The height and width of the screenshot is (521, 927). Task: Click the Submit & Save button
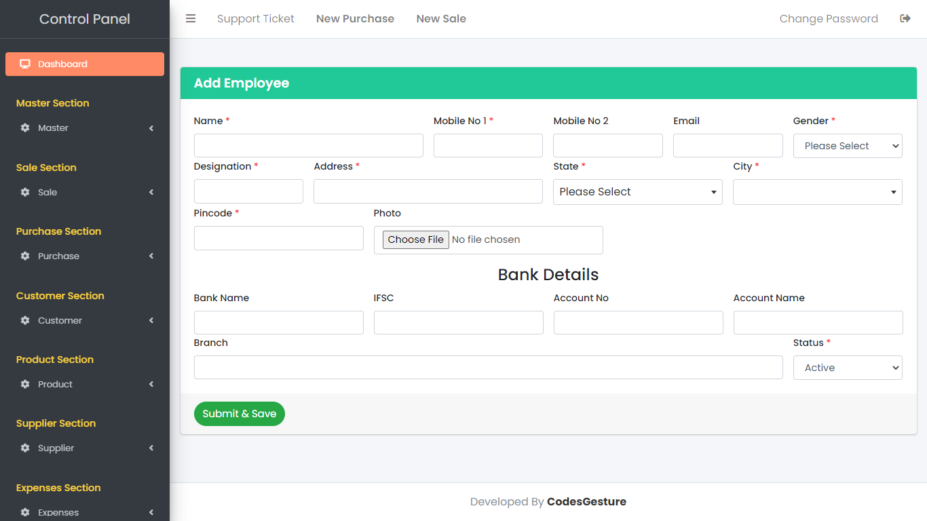(x=240, y=414)
